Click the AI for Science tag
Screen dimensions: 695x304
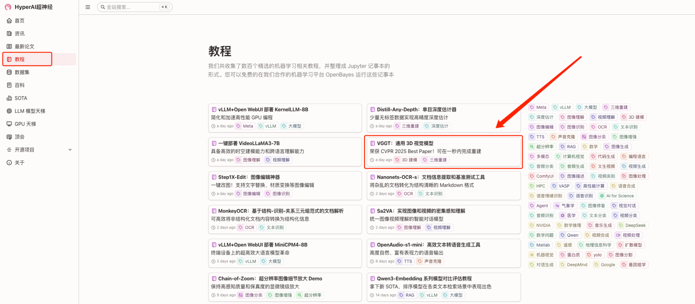[620, 196]
